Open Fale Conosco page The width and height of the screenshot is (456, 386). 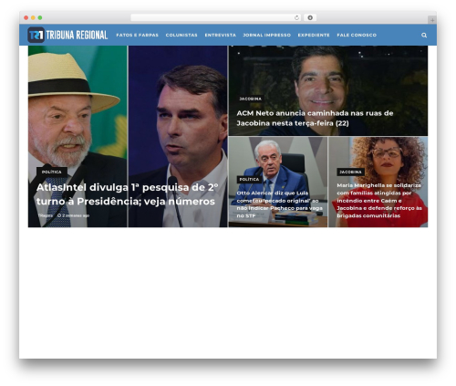[x=357, y=35]
